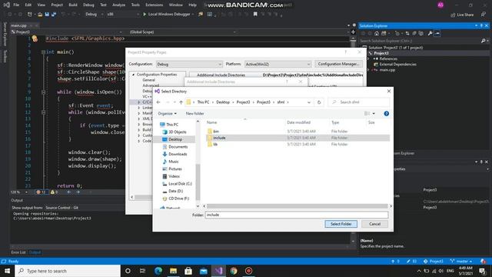This screenshot has height=277, width=492.
Task: Go up one folder level in dialog
Action: (181, 102)
